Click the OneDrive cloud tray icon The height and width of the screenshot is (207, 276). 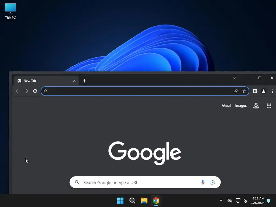[230, 201]
